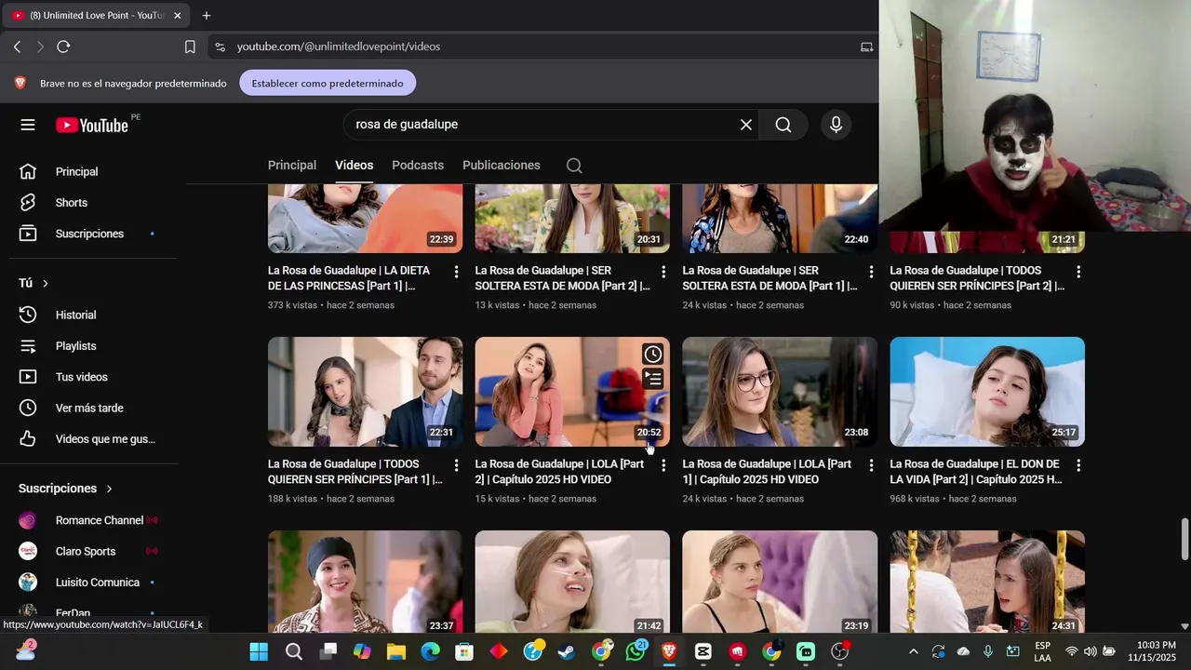Open LA DIETA DE LAS PRINCESAS title link
1191x670 pixels.
tap(350, 278)
